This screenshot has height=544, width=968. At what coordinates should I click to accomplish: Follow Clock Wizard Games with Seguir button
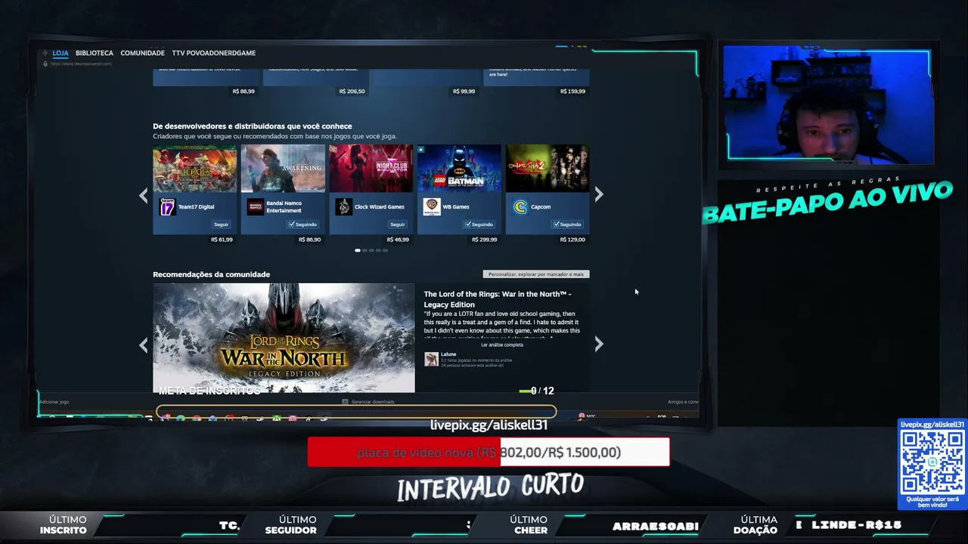(398, 224)
